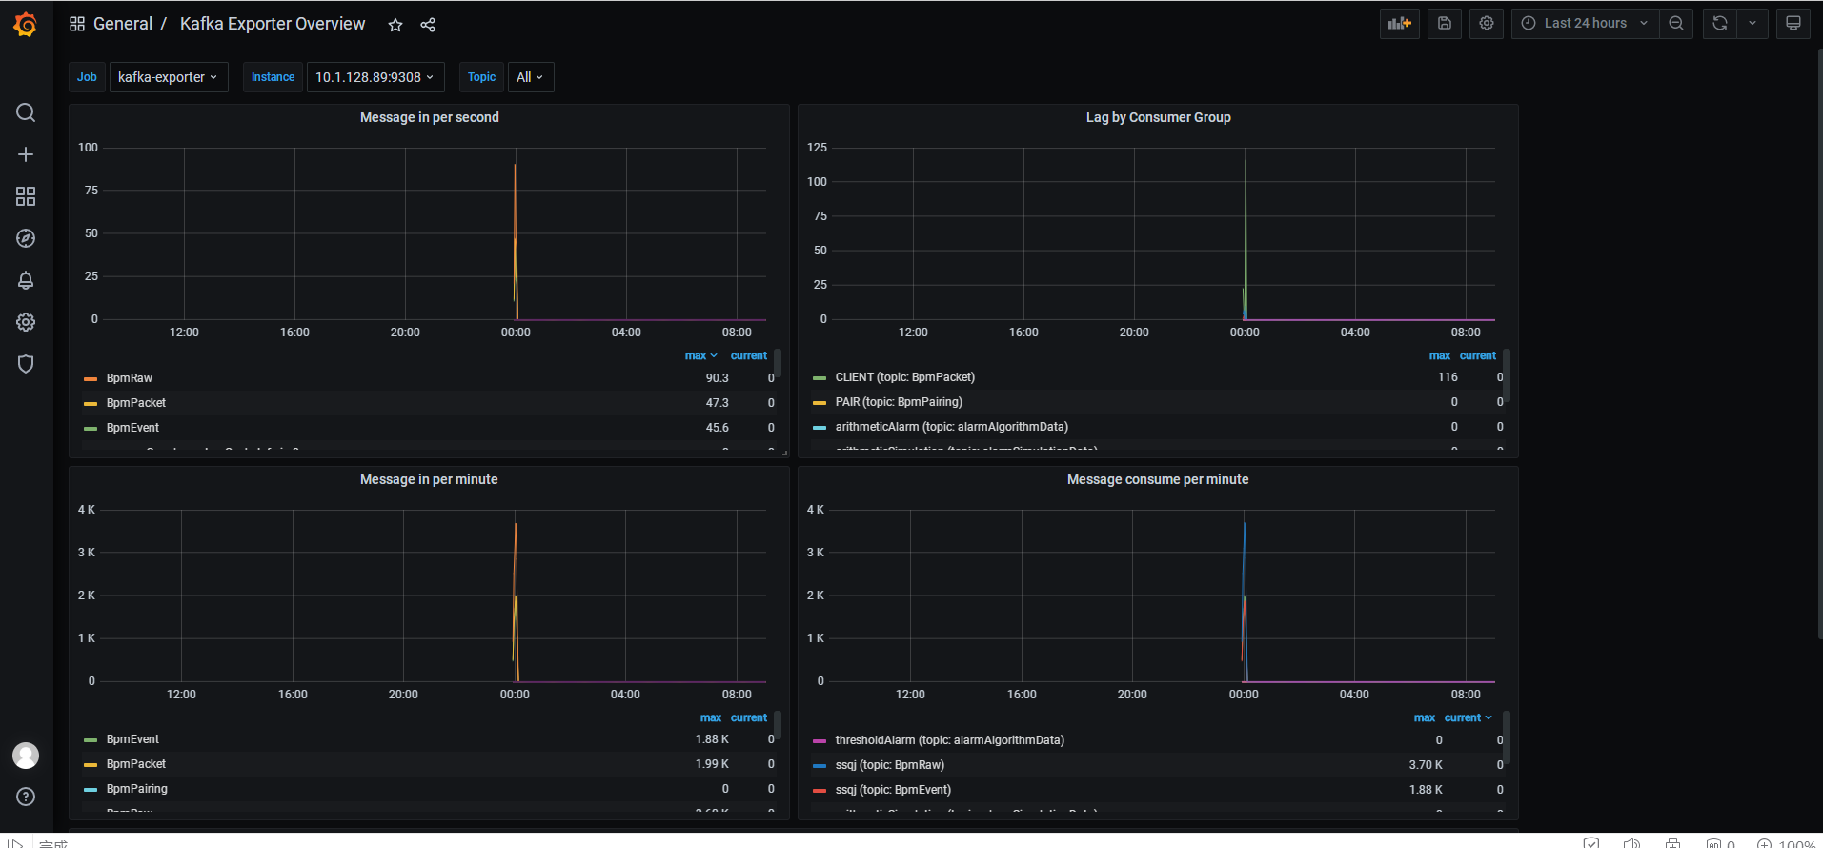Open the Message consume per minute panel title menu
Screen dimensions: 1823x848
pos(1158,479)
